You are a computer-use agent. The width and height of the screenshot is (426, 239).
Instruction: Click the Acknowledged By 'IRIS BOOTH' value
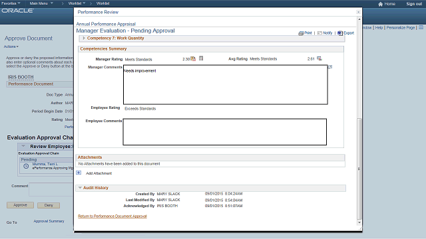pos(167,206)
